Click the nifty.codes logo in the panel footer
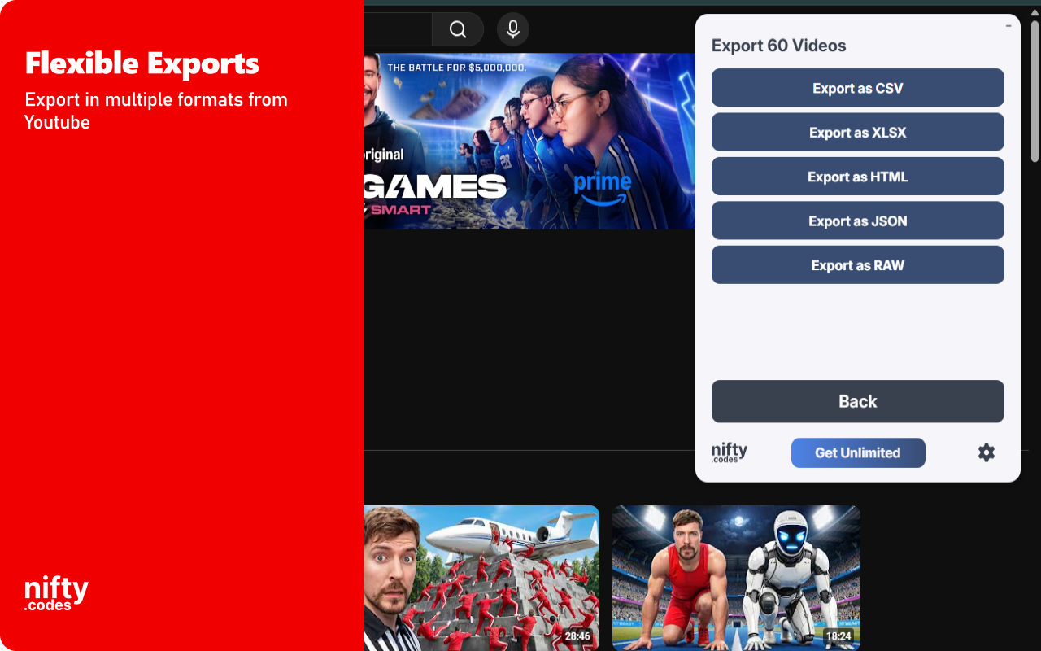This screenshot has height=651, width=1041. (730, 452)
